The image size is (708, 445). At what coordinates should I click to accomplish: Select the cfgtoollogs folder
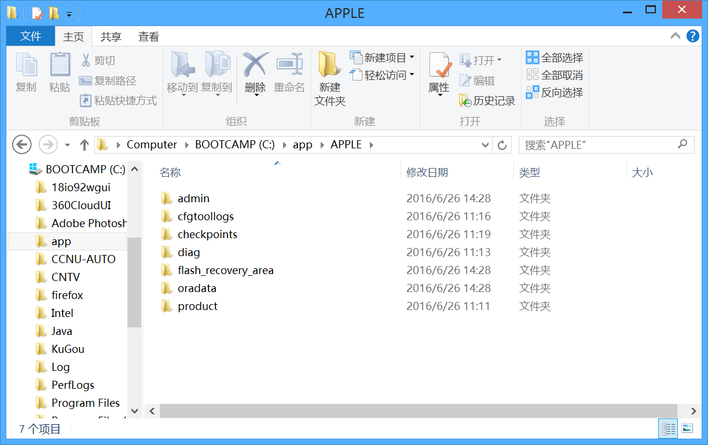pos(197,216)
